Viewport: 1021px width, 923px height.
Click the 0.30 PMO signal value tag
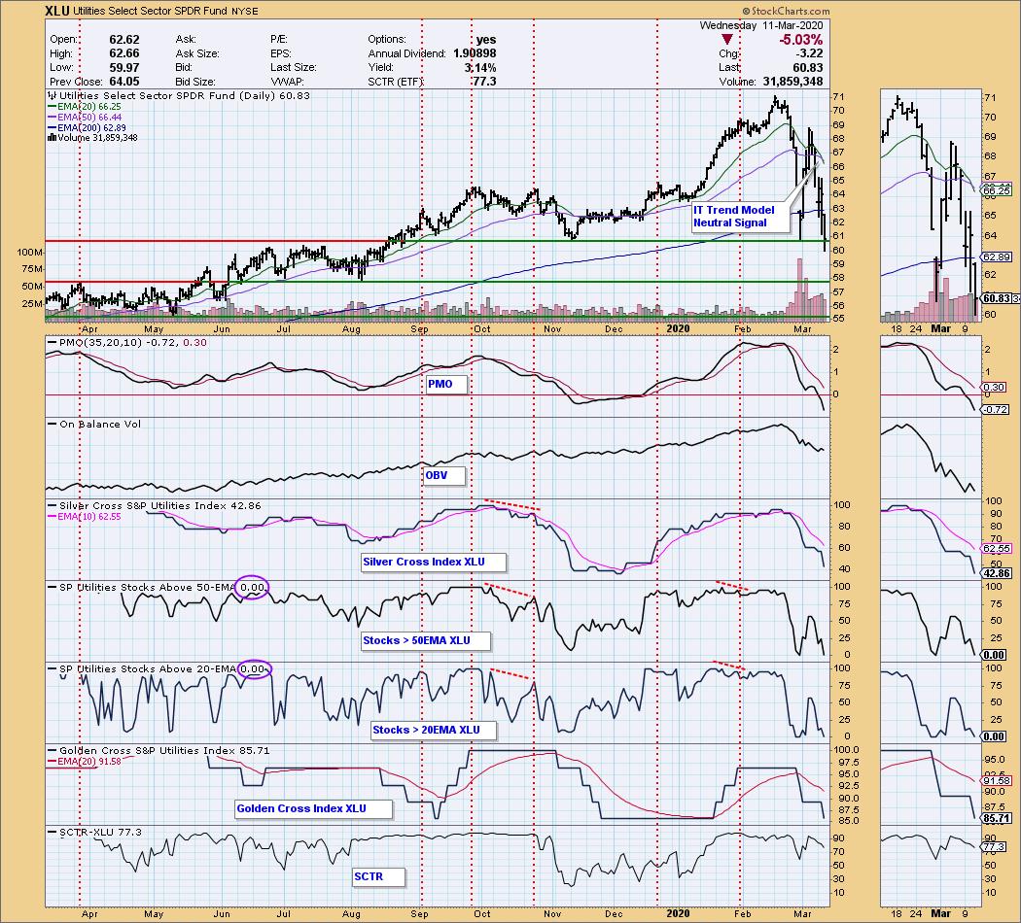click(x=993, y=387)
